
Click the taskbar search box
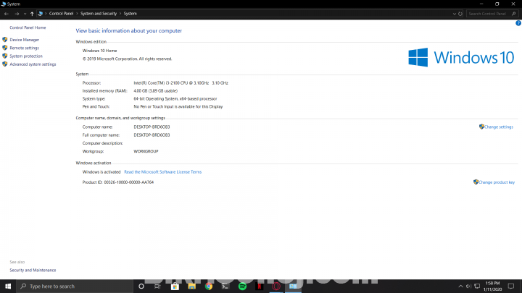click(x=75, y=286)
